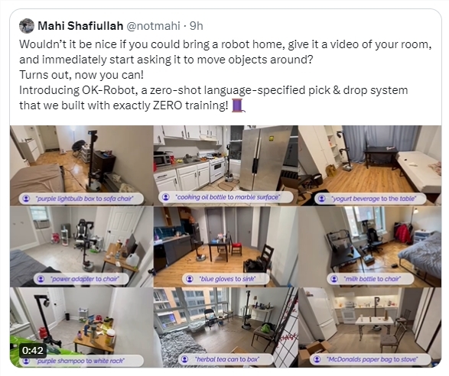This screenshot has width=449, height=376.
Task: Click user icon beside herbal tea can caption
Action: click(185, 359)
